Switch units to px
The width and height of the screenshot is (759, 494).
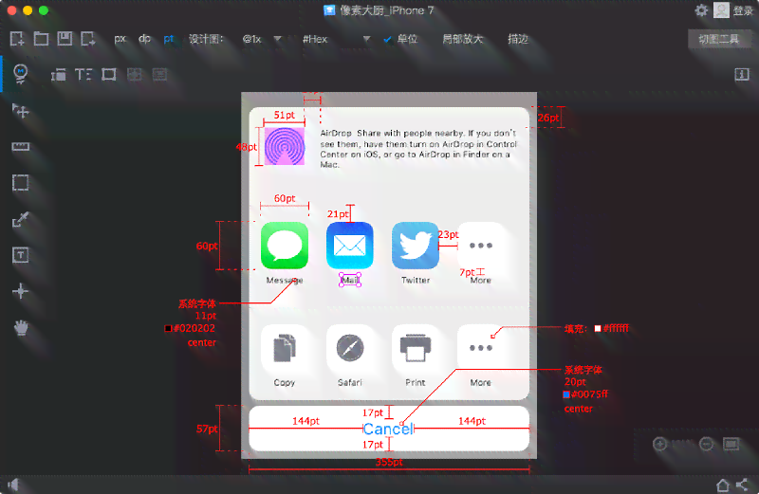tap(120, 39)
